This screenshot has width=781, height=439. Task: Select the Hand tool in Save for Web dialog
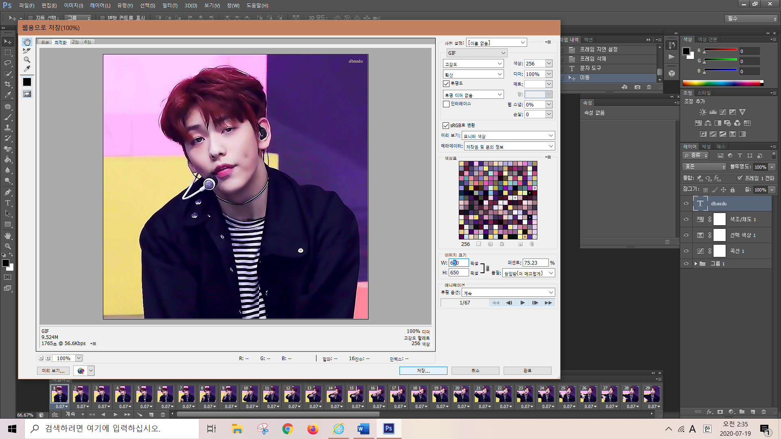click(x=27, y=42)
